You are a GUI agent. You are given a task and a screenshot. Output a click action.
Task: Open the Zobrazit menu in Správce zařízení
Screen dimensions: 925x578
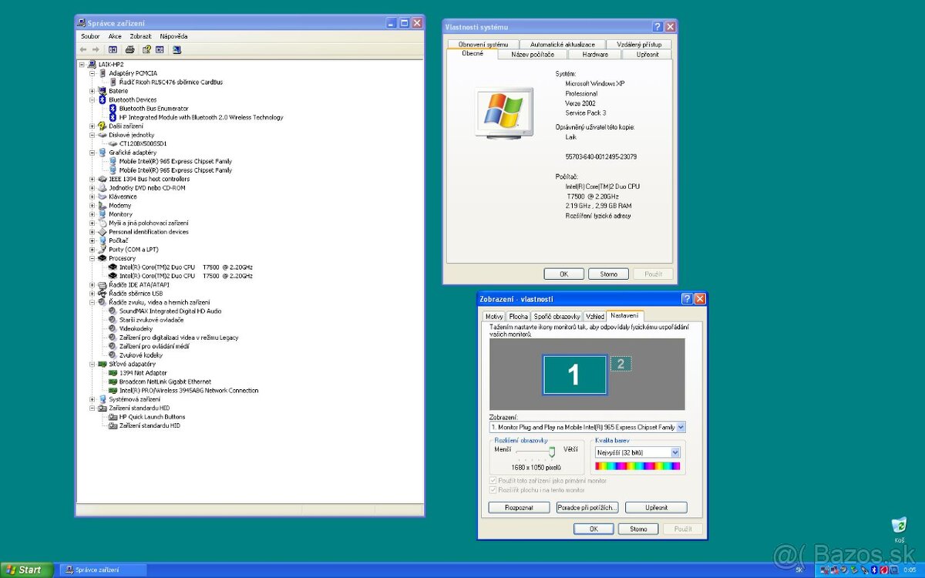point(140,35)
